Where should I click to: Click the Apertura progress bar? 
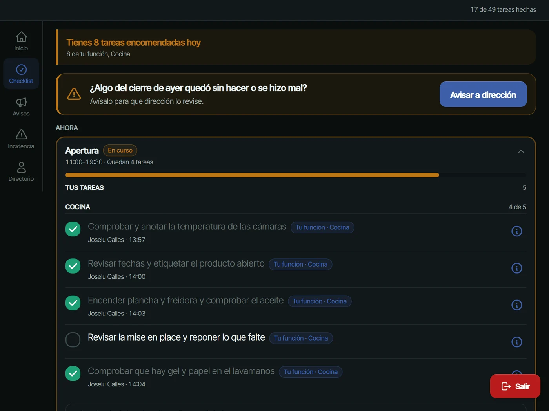click(x=296, y=175)
